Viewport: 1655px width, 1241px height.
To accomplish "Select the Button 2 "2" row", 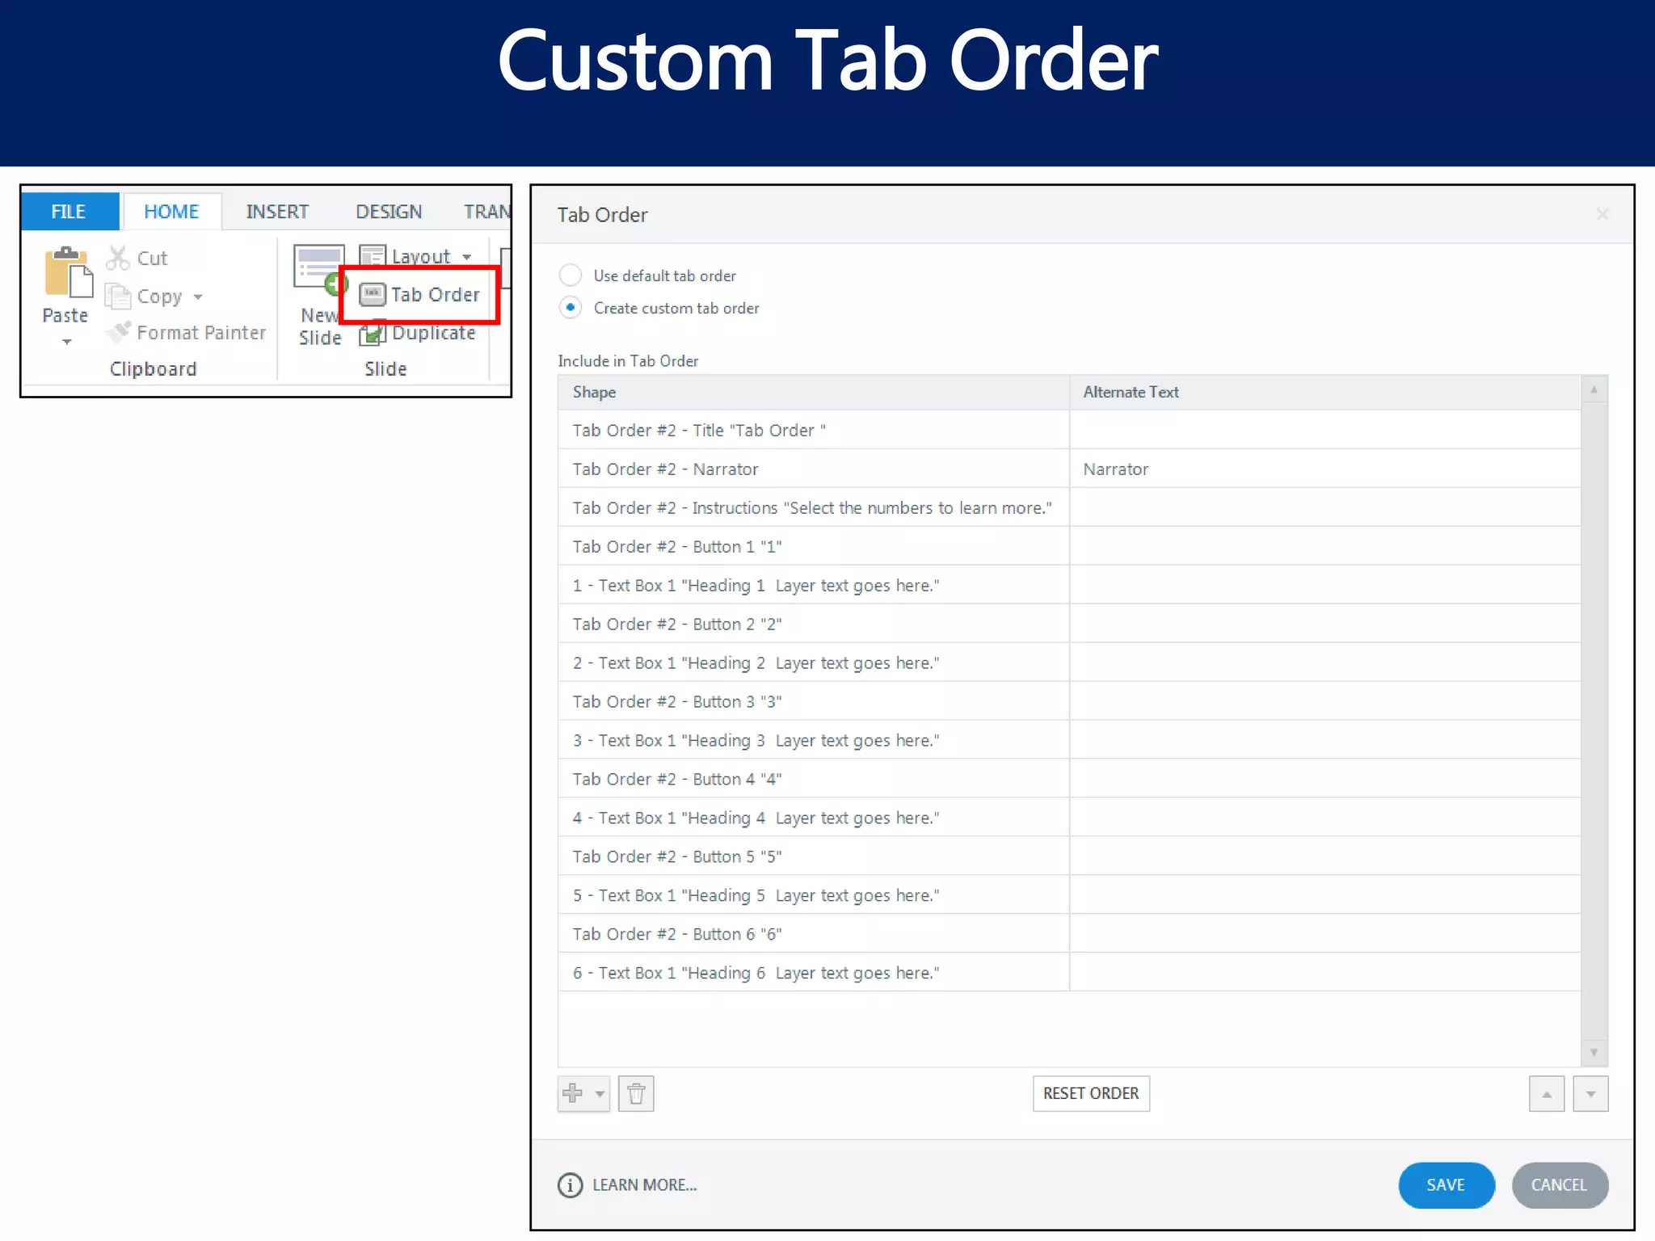I will coord(1069,624).
